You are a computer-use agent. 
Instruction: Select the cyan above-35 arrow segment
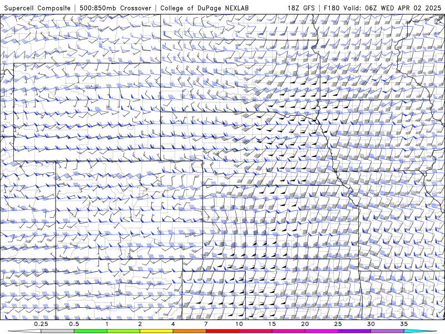(420, 331)
